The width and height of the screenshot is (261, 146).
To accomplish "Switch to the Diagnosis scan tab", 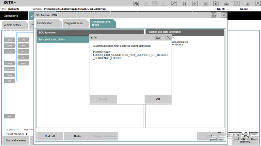I will click(76, 23).
